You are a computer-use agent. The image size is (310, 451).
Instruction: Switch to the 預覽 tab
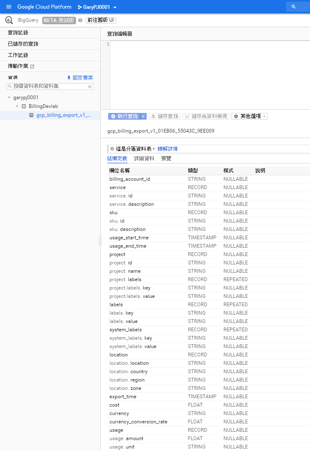[166, 159]
